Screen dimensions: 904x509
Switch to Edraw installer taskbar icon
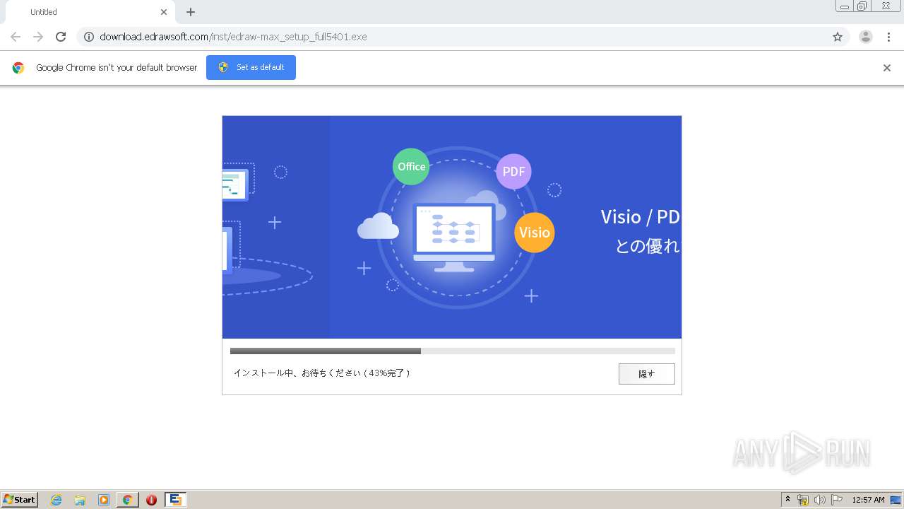click(175, 500)
